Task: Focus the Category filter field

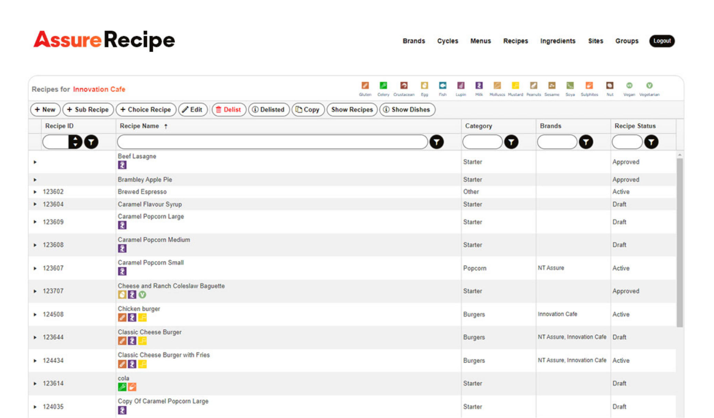Action: coord(482,142)
